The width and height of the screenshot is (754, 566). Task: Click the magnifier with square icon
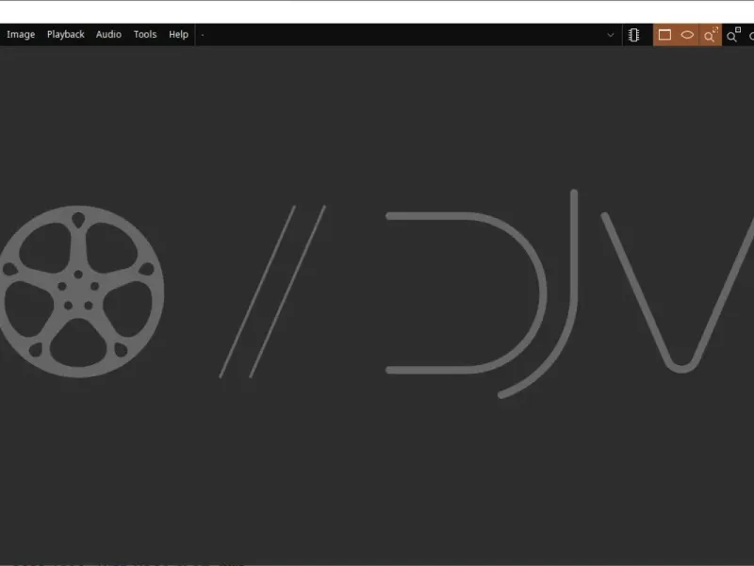click(x=733, y=35)
